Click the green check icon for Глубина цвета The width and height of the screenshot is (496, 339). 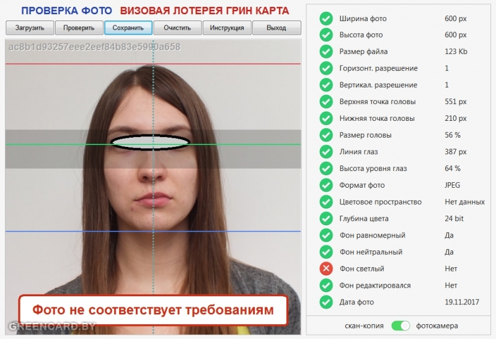326,219
